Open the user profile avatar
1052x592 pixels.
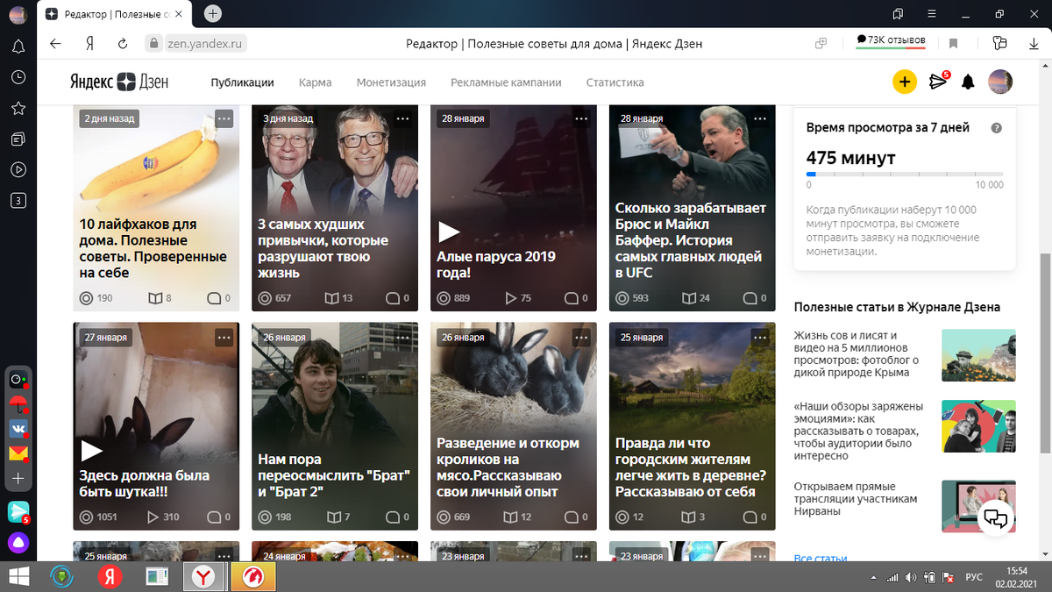(1000, 82)
